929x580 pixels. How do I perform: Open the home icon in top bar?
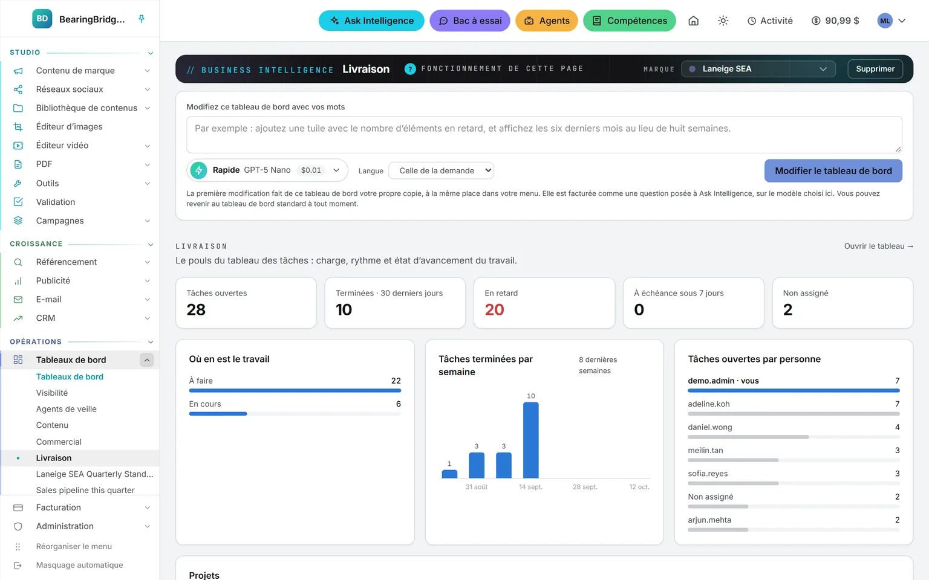coord(694,21)
